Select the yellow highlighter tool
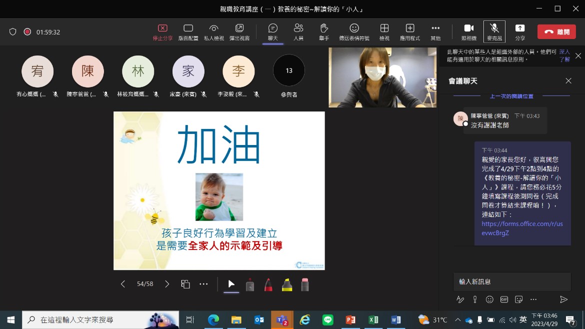Screen dimensions: 585x329 tap(287, 284)
